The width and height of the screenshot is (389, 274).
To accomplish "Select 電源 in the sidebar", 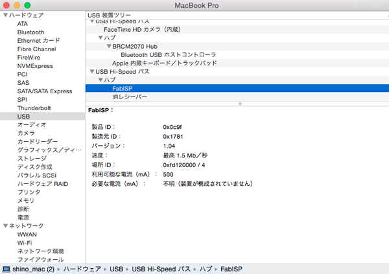I will [x=23, y=218].
